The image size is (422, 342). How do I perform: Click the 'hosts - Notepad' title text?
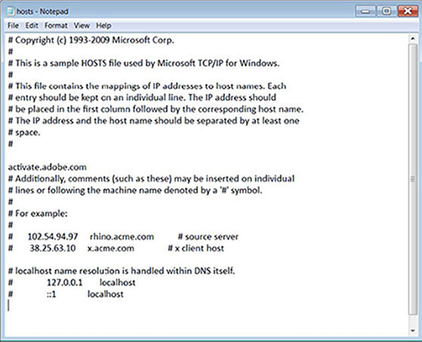pos(42,11)
